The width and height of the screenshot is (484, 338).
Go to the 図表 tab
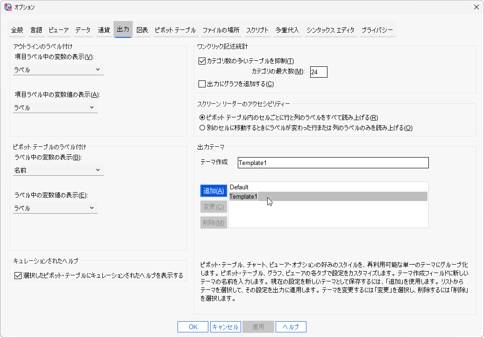(x=142, y=30)
